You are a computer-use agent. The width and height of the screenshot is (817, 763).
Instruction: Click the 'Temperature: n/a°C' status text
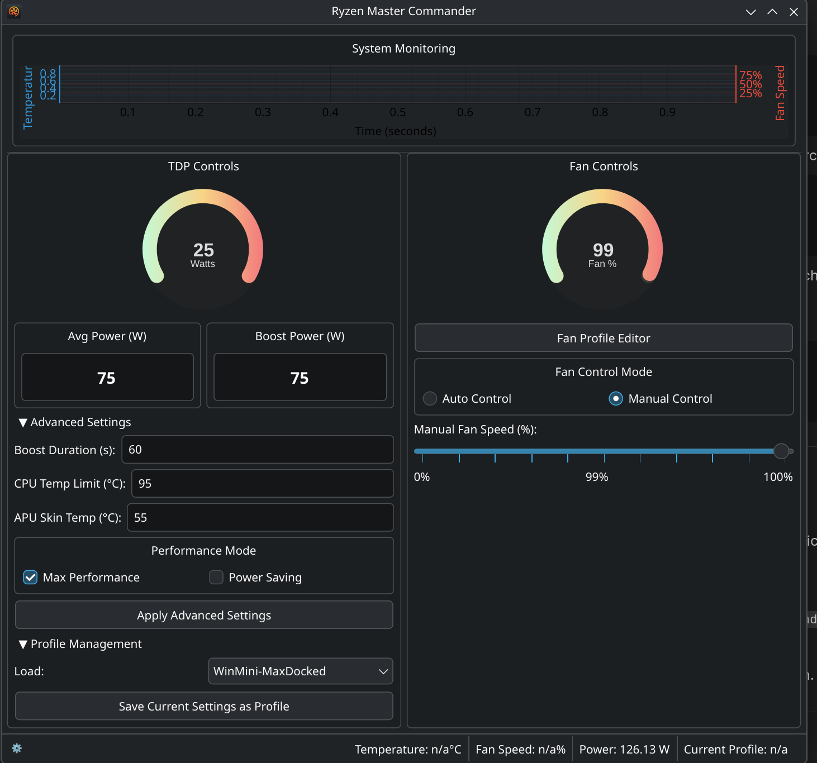[x=408, y=750]
